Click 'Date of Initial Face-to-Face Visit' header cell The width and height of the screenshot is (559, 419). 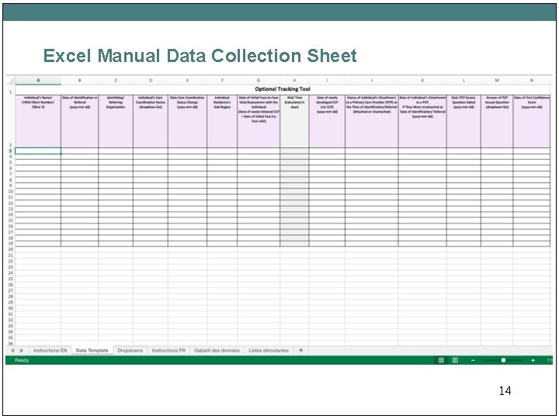point(259,121)
